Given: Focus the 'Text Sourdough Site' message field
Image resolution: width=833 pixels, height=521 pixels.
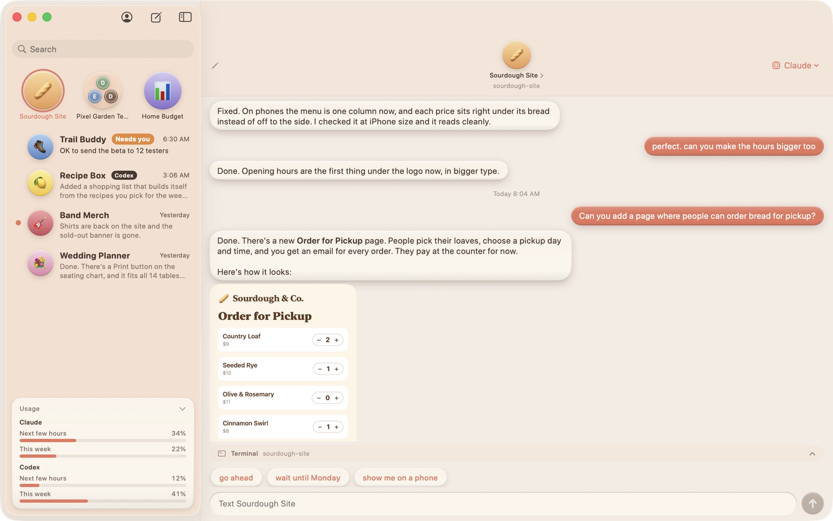Looking at the screenshot, I should pos(503,504).
